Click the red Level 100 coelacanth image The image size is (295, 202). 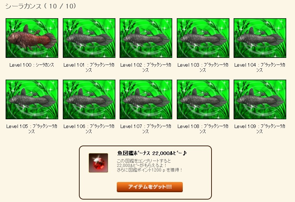[x=32, y=38]
